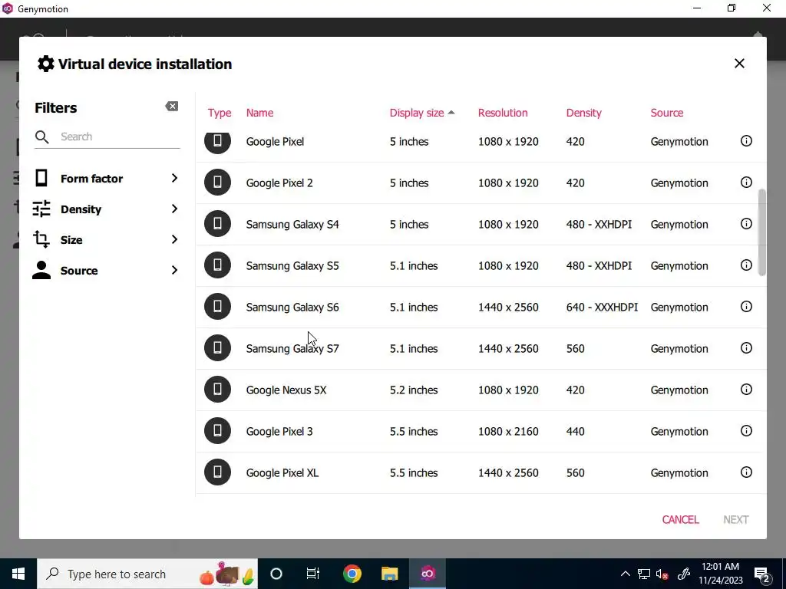This screenshot has height=589, width=786.
Task: Select Samsung Galaxy S4 device name
Action: coord(292,225)
